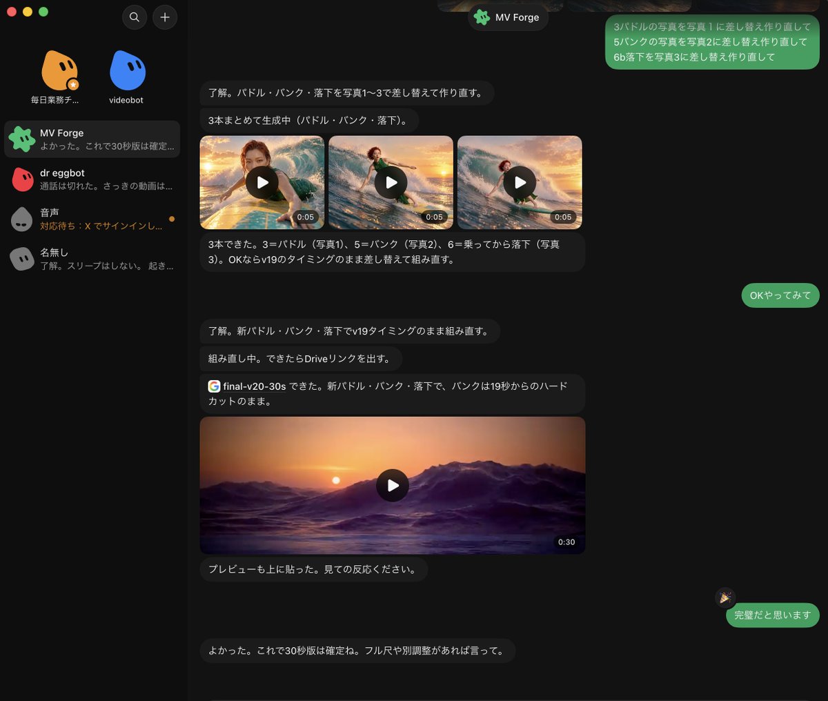Play the second bank video clip
The height and width of the screenshot is (701, 828).
391,183
